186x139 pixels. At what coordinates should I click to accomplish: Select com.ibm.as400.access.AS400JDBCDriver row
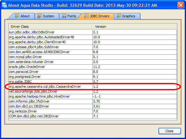[93, 52]
